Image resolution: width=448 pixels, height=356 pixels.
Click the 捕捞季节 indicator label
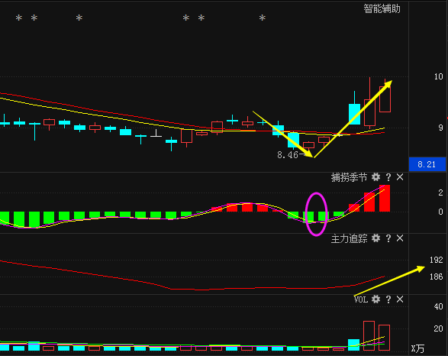pos(349,177)
